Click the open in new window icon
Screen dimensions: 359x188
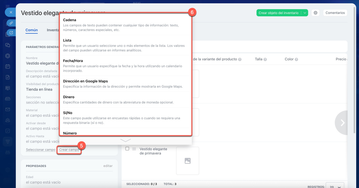(11, 33)
